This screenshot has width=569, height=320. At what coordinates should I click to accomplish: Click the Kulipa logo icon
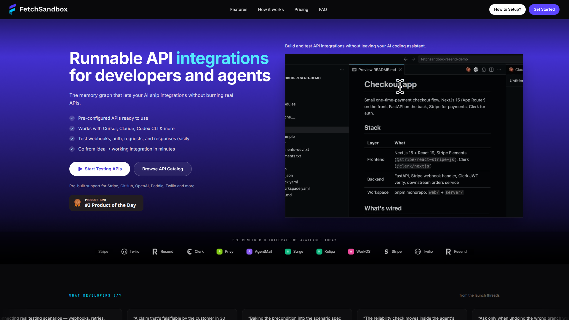click(319, 252)
